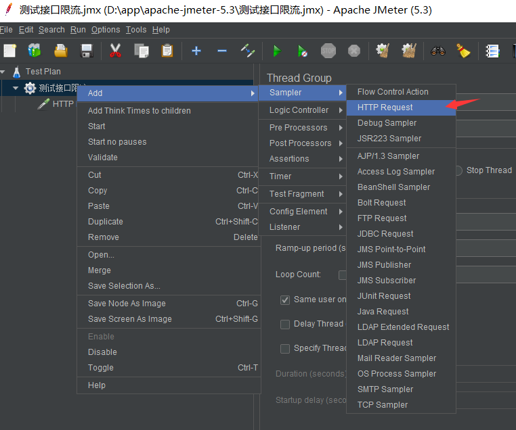516x430 pixels.
Task: Select the Stop Thread radio button
Action: pyautogui.click(x=459, y=170)
